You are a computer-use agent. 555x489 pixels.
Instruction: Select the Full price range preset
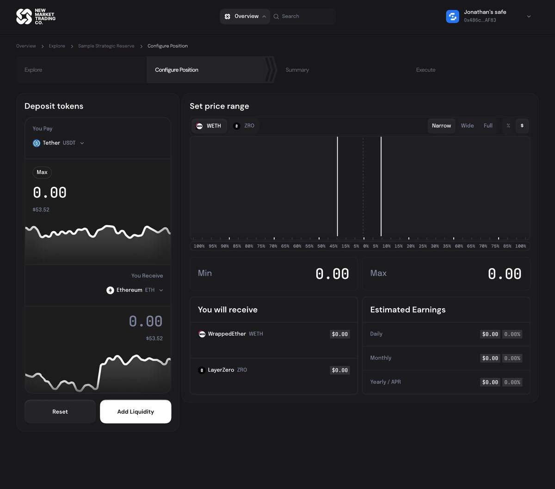click(x=488, y=126)
